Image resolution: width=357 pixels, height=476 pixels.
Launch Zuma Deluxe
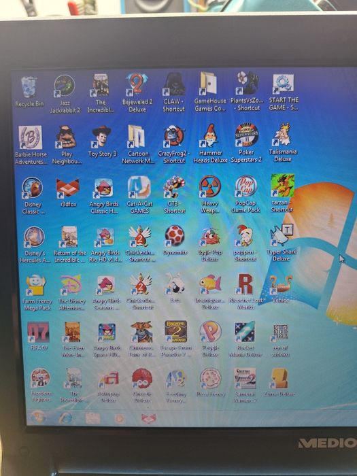[279, 378]
